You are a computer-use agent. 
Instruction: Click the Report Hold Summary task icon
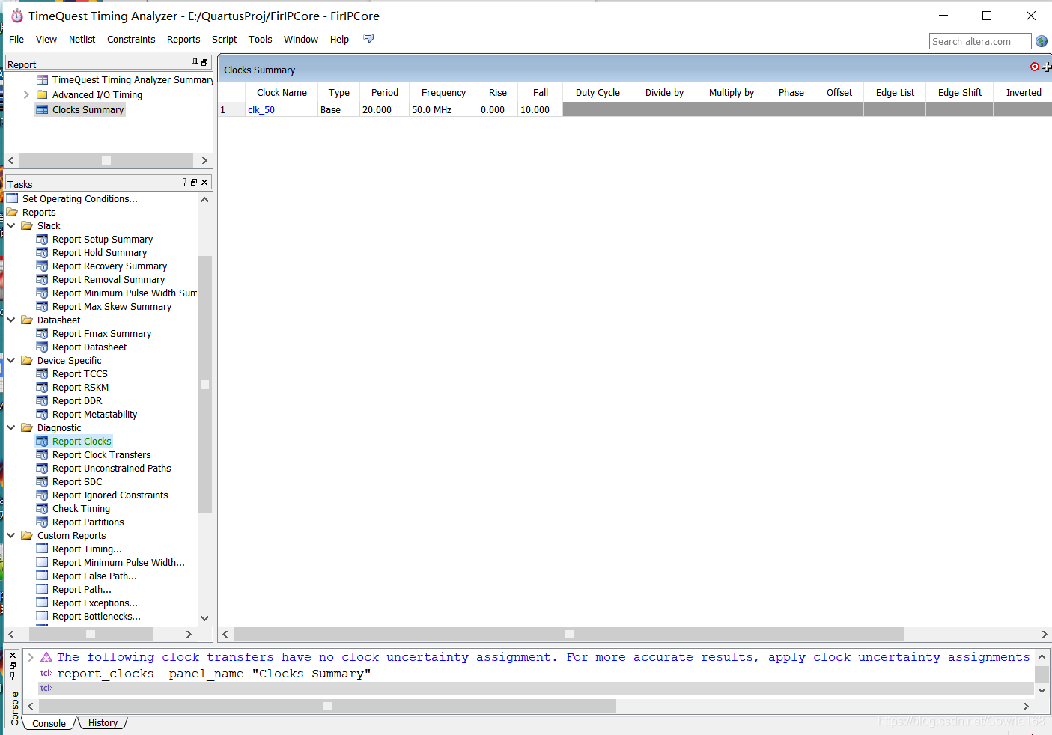42,253
